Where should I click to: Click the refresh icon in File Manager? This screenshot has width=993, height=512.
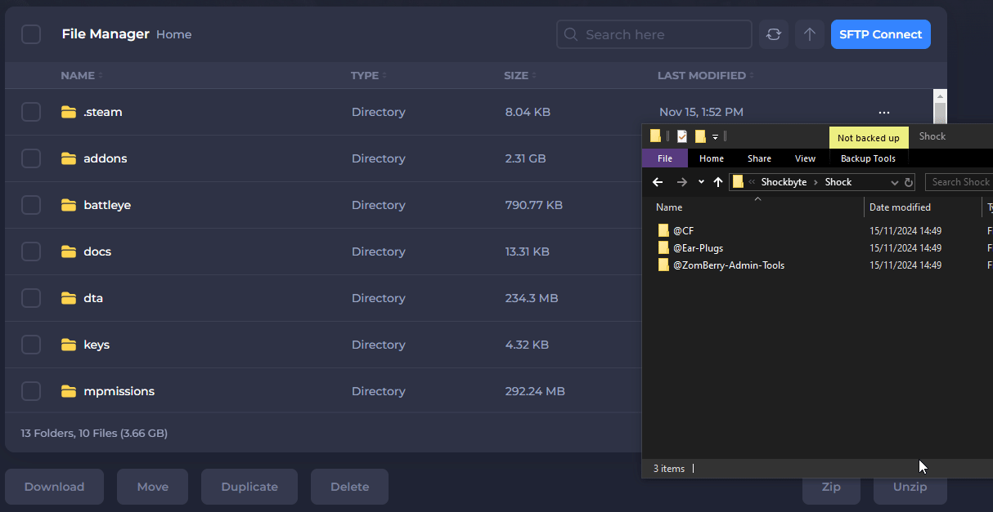773,34
